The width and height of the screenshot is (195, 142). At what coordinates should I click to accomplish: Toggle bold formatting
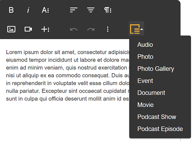tap(11, 10)
